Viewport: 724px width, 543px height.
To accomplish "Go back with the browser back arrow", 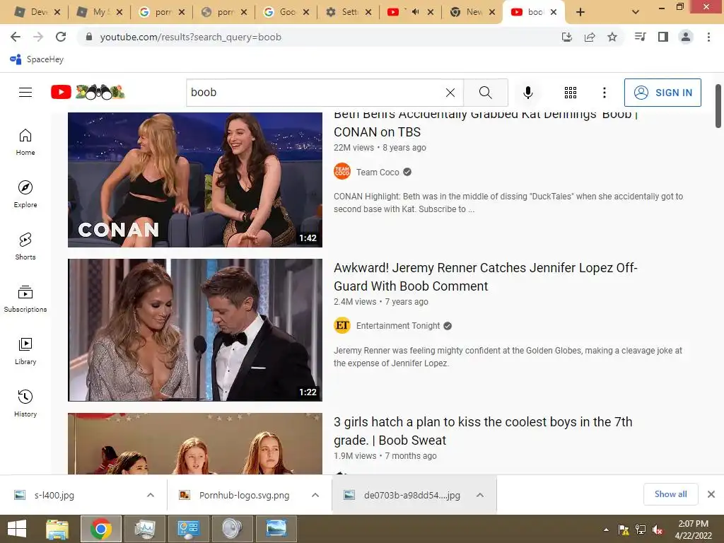I will click(x=16, y=37).
